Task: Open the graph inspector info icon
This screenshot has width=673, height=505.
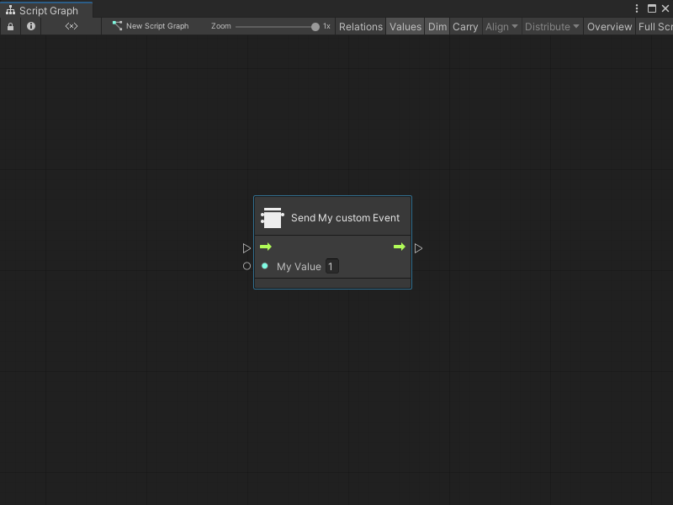Action: click(31, 26)
